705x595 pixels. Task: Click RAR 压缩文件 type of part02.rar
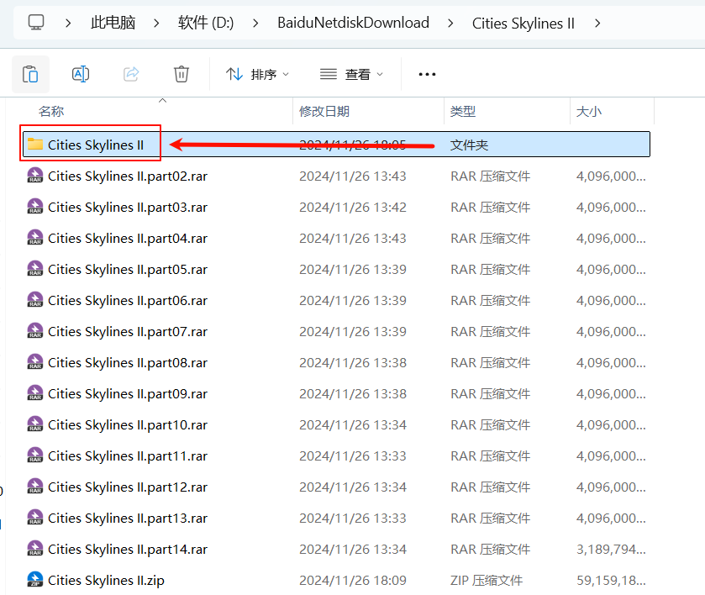click(x=491, y=176)
